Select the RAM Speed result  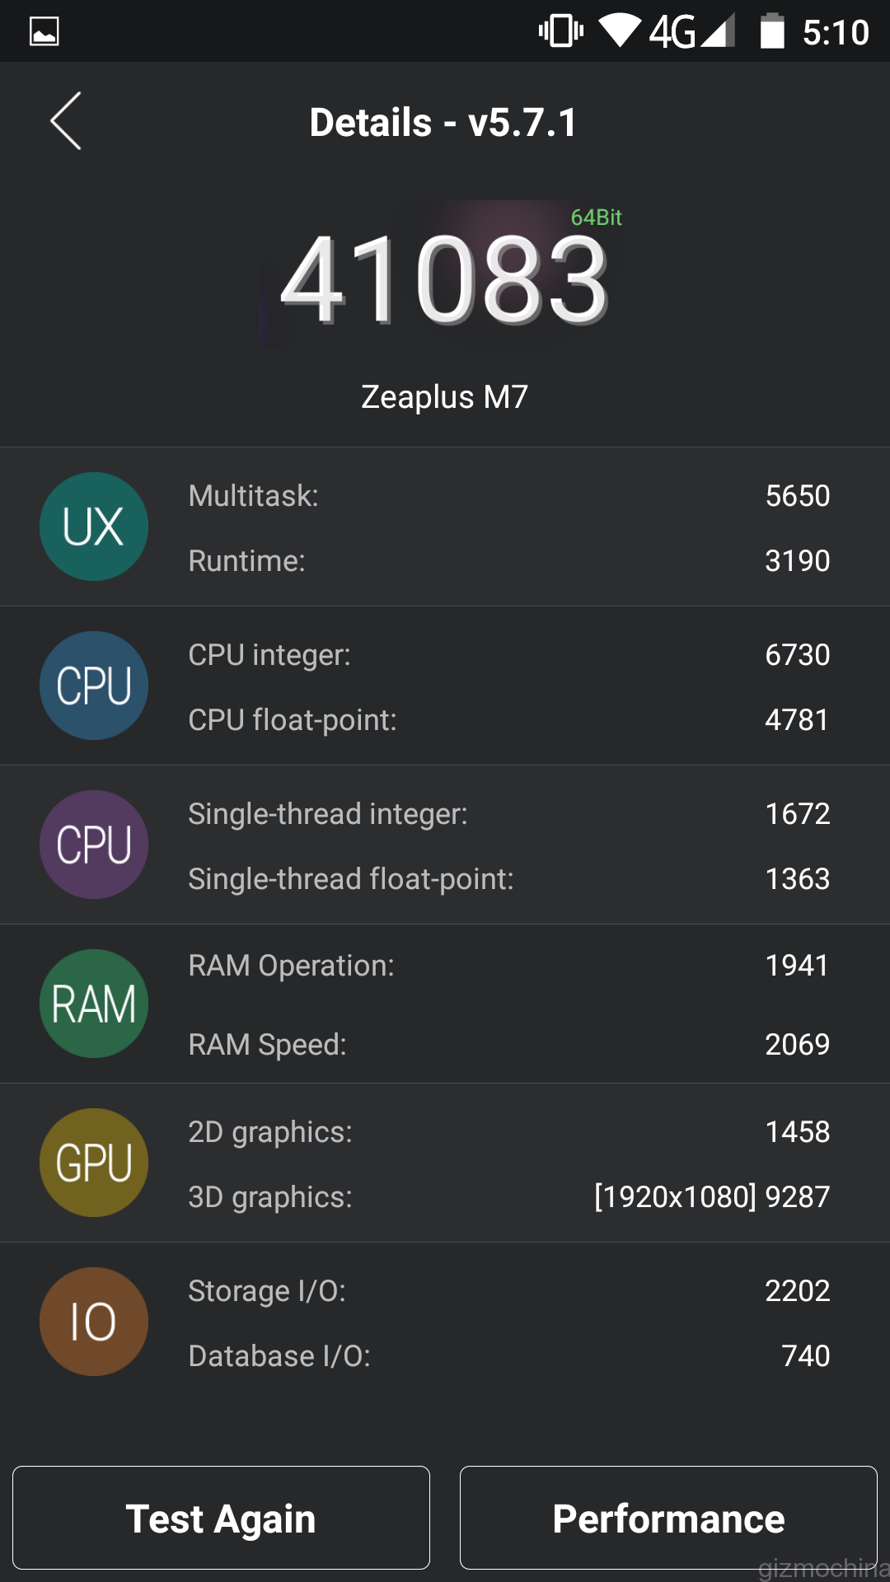(x=508, y=1045)
